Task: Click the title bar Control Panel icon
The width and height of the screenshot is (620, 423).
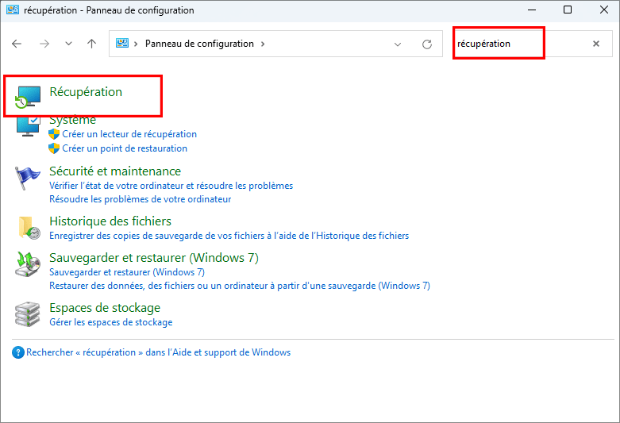Action: (13, 10)
